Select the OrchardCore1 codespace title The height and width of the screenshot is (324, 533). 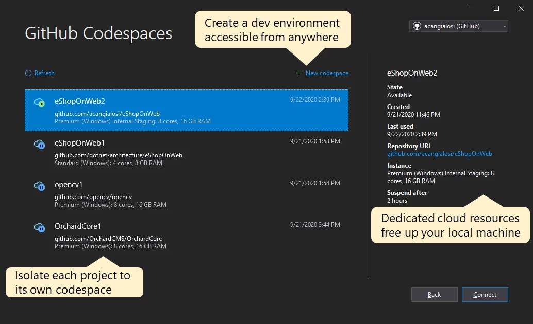78,226
